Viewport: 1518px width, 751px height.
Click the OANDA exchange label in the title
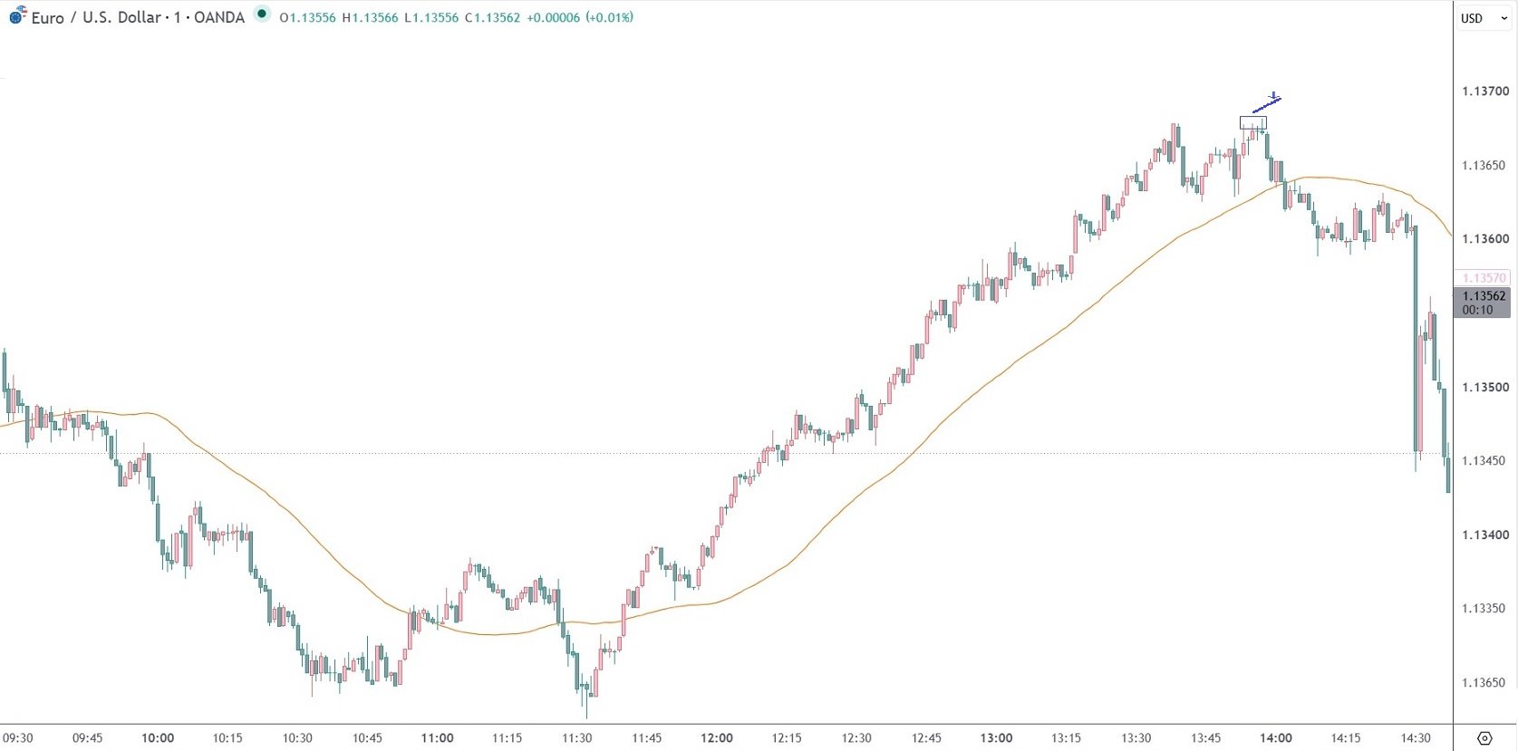[219, 17]
